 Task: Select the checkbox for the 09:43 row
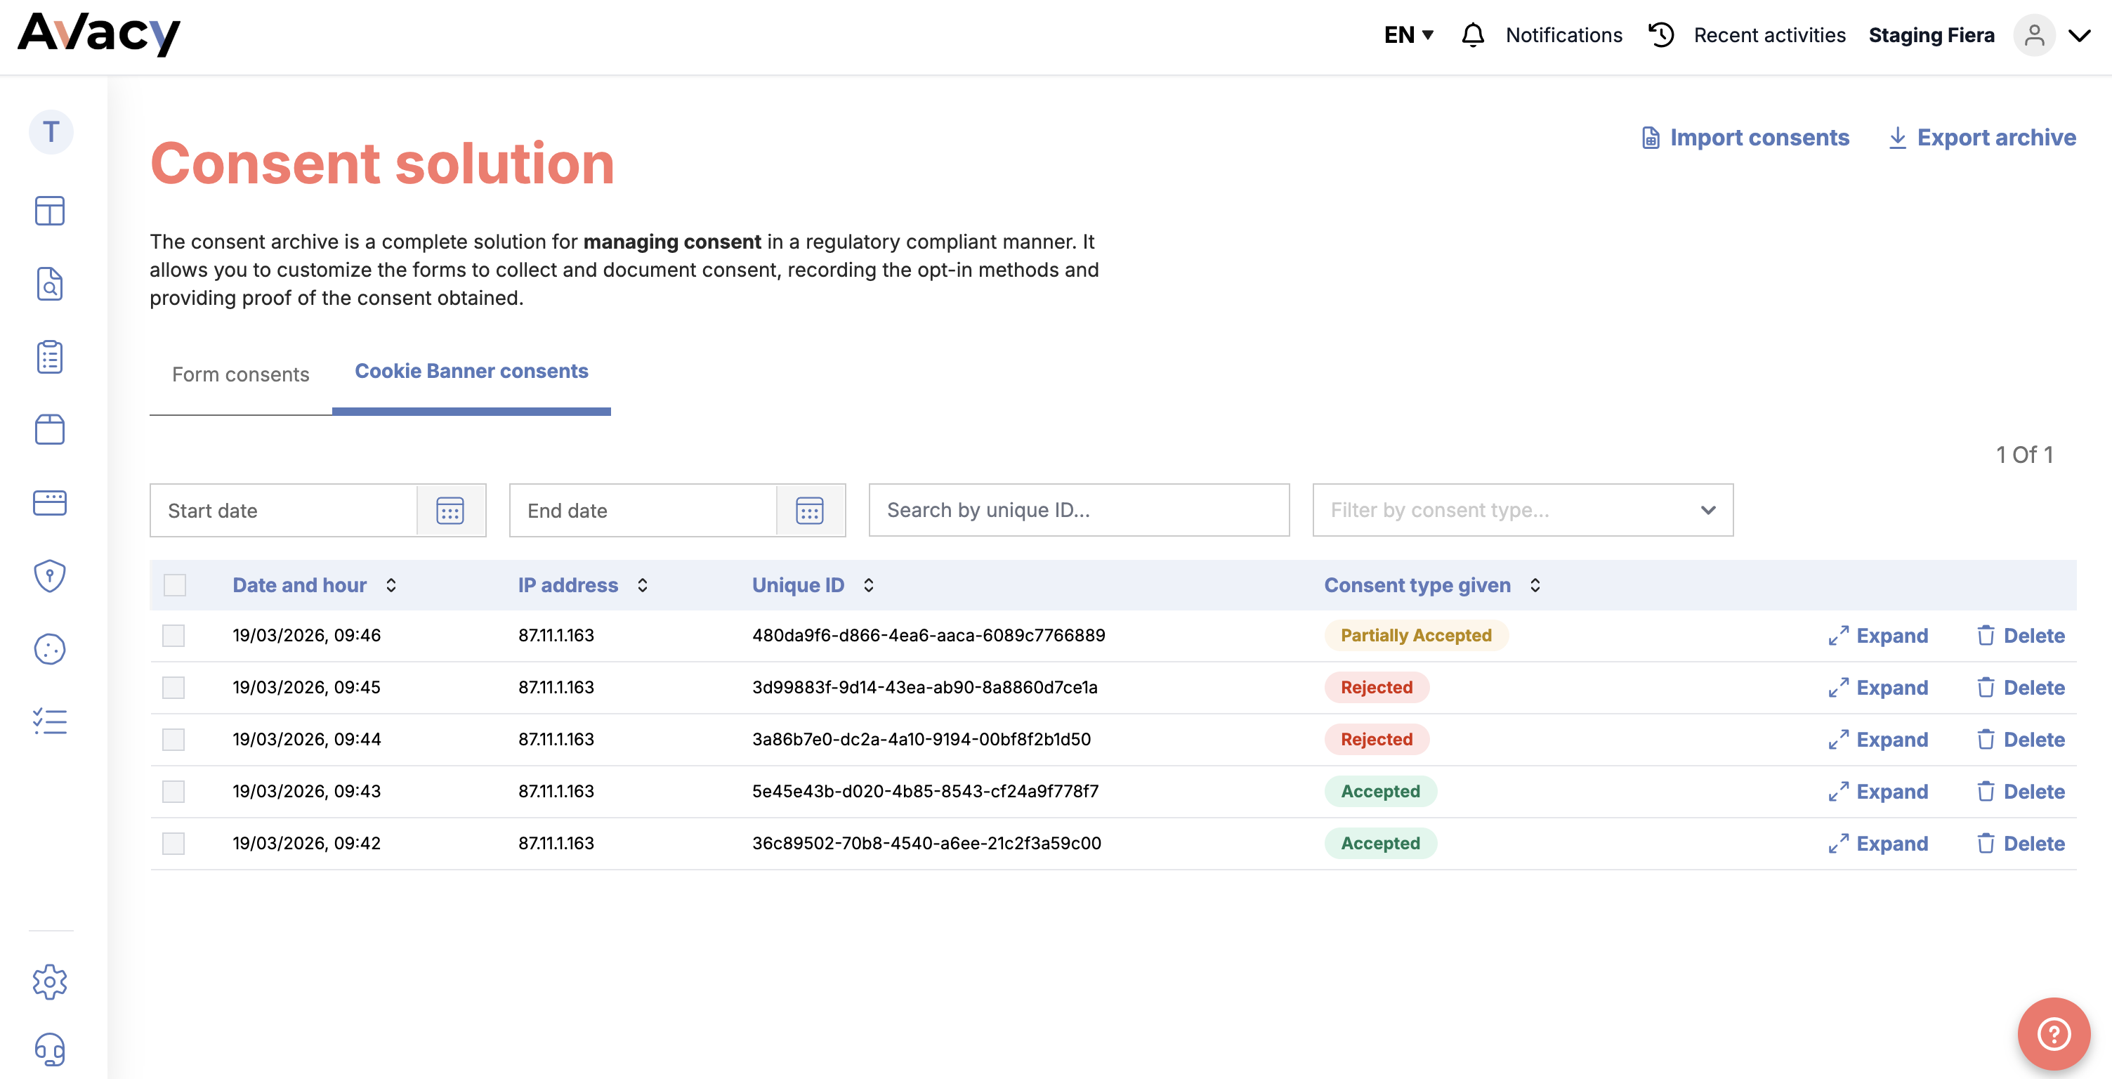pos(173,791)
